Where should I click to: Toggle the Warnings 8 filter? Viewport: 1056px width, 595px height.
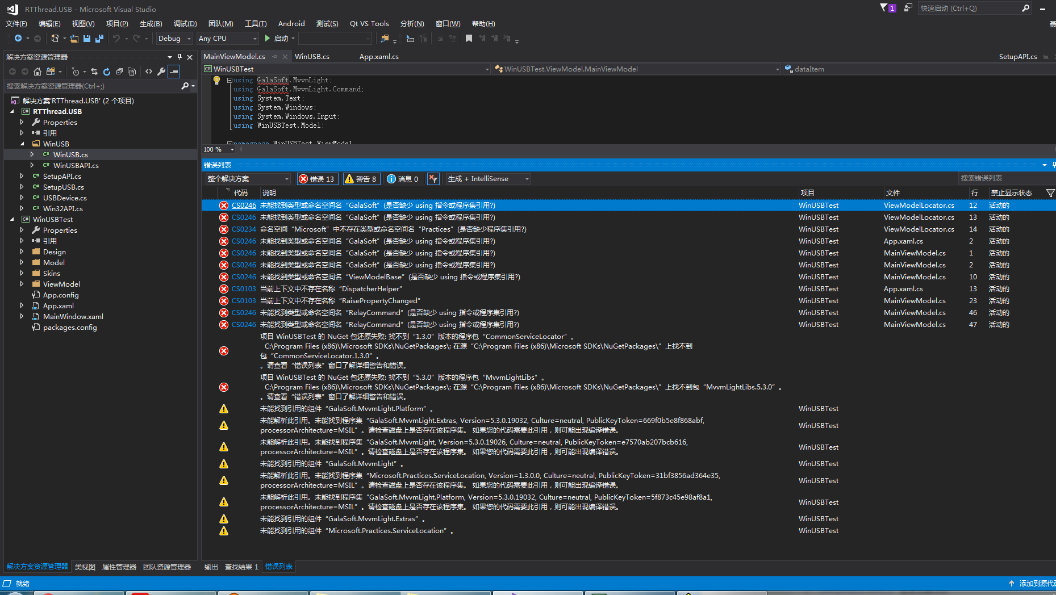(361, 179)
